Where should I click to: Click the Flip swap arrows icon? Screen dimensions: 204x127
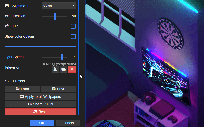click(7, 26)
